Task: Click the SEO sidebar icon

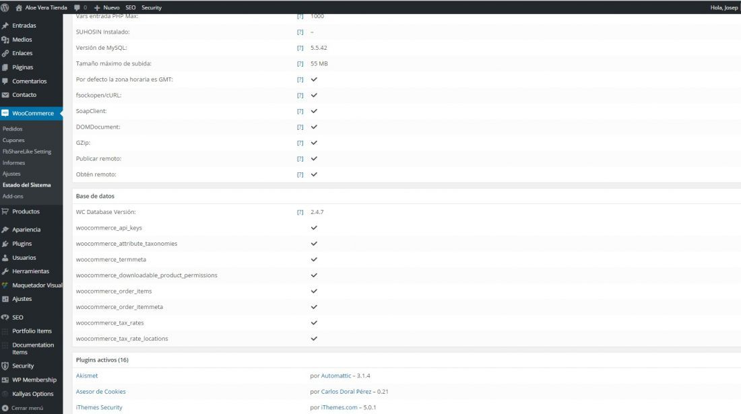Action: tap(5, 317)
